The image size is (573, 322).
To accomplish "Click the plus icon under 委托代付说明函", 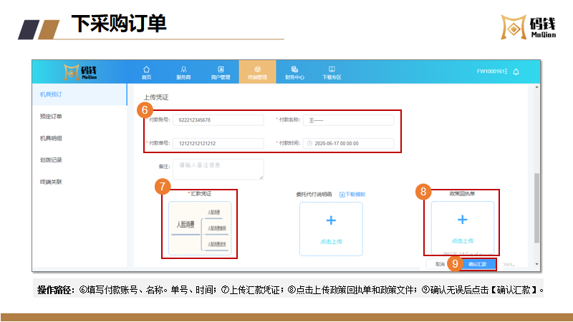I will [331, 221].
